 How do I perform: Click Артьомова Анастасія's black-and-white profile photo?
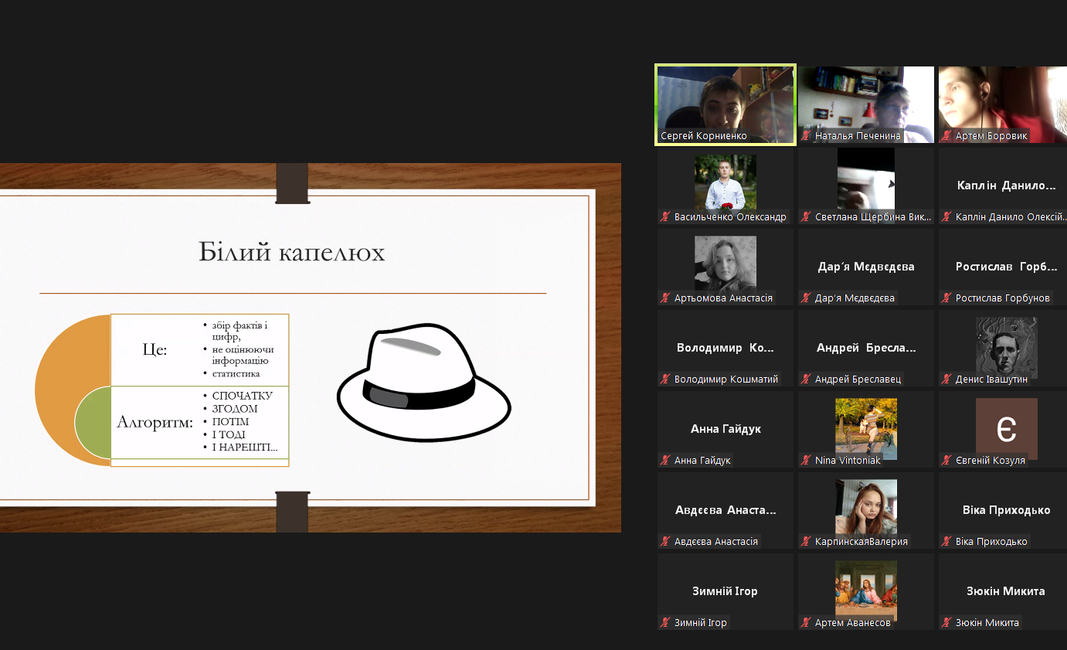click(725, 263)
